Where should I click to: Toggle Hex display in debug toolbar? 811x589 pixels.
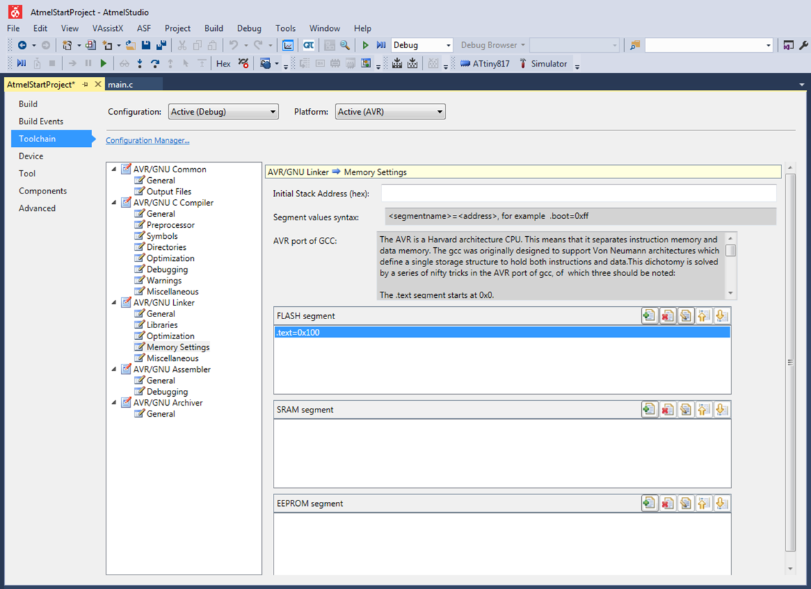click(223, 64)
